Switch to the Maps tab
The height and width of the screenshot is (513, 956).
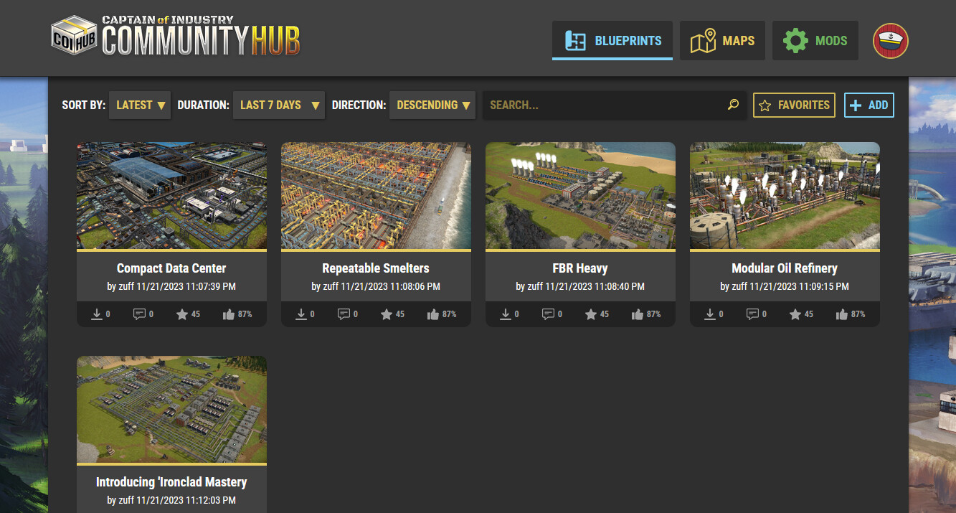722,41
